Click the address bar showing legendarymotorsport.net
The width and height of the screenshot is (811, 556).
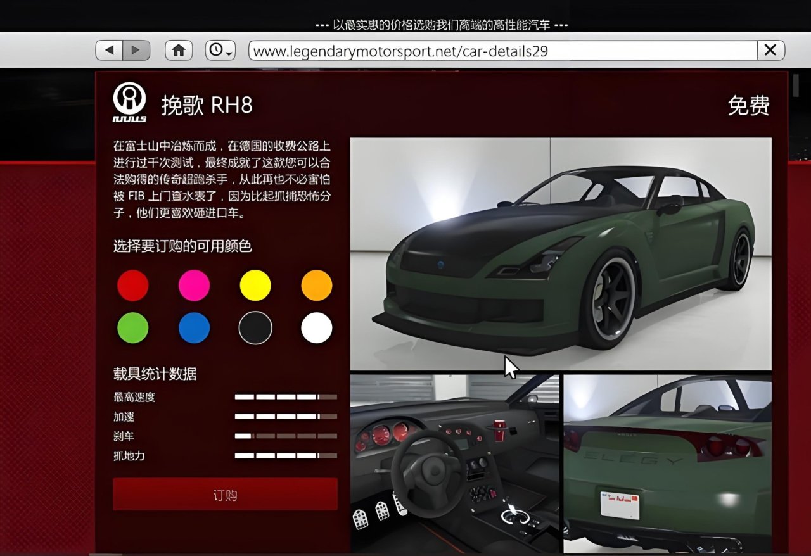pos(503,51)
